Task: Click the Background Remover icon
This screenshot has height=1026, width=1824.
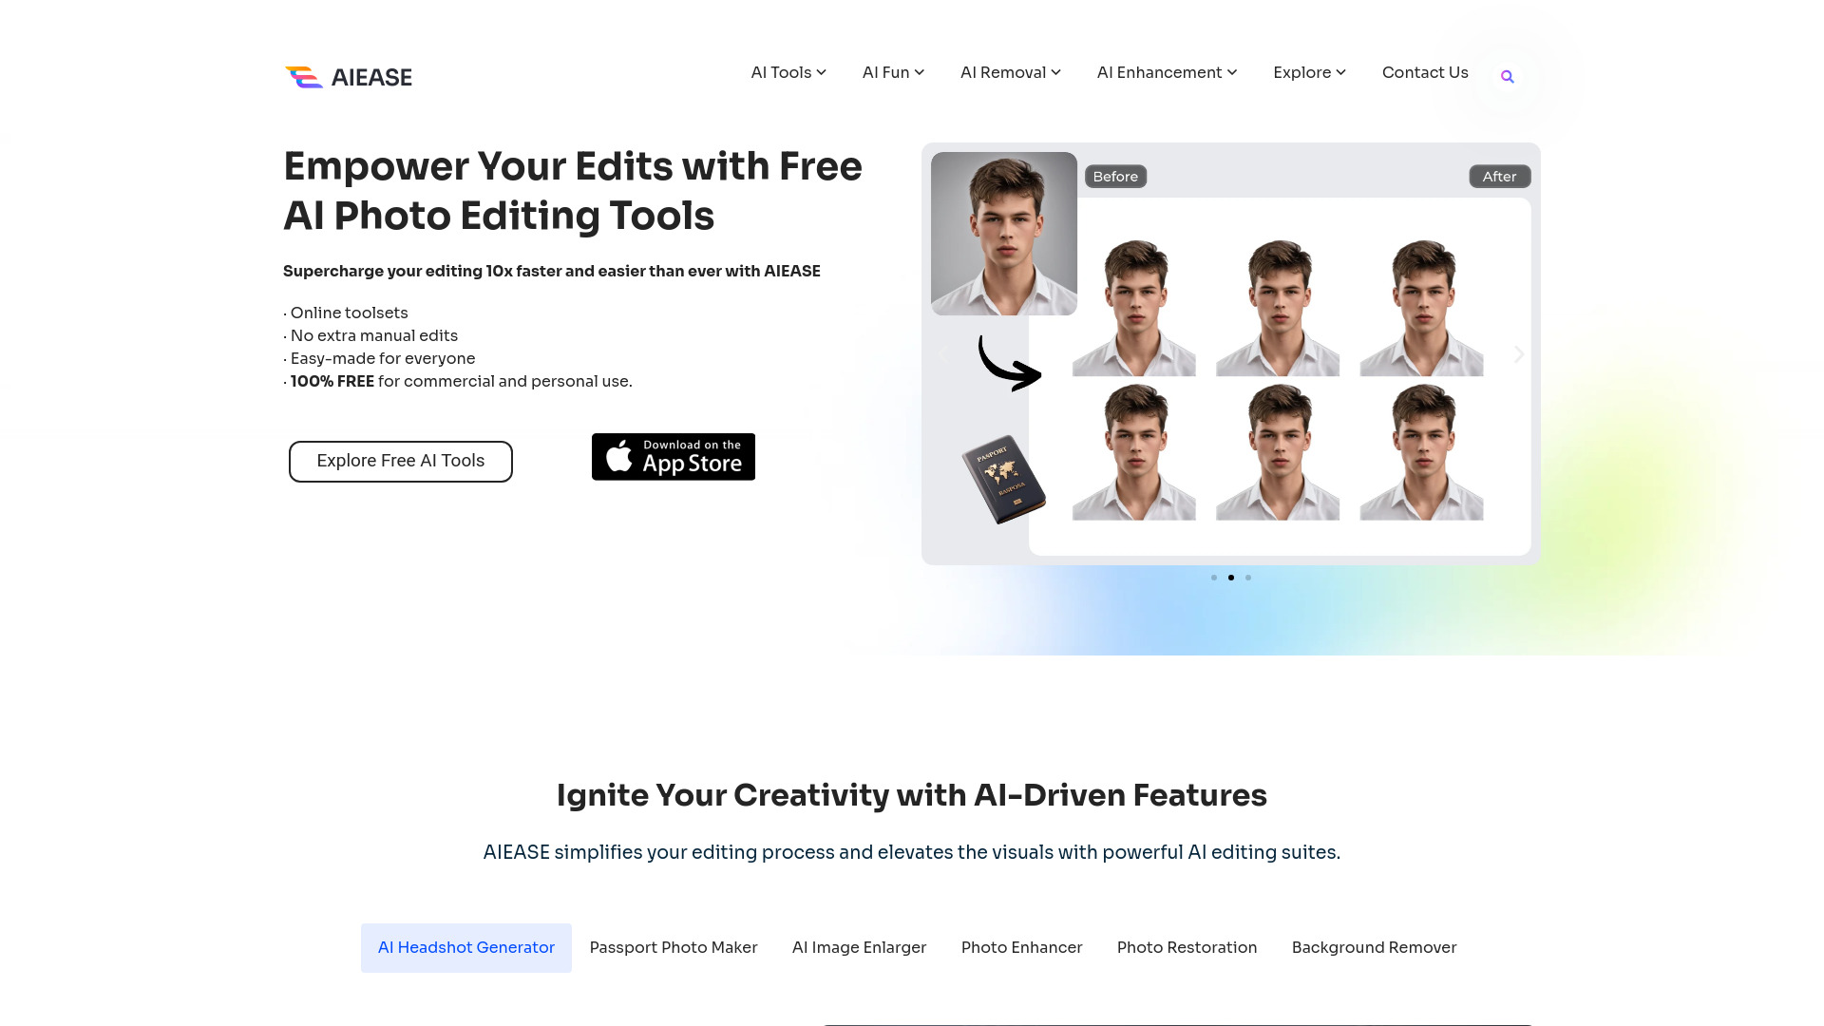Action: click(1375, 947)
